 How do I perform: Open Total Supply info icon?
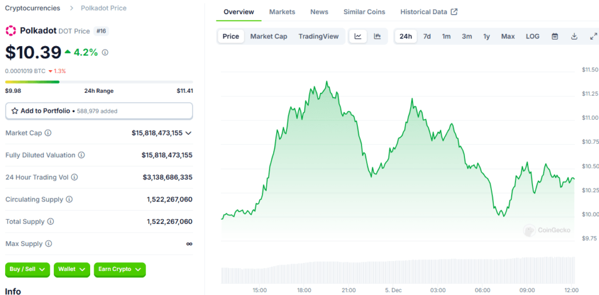click(50, 221)
